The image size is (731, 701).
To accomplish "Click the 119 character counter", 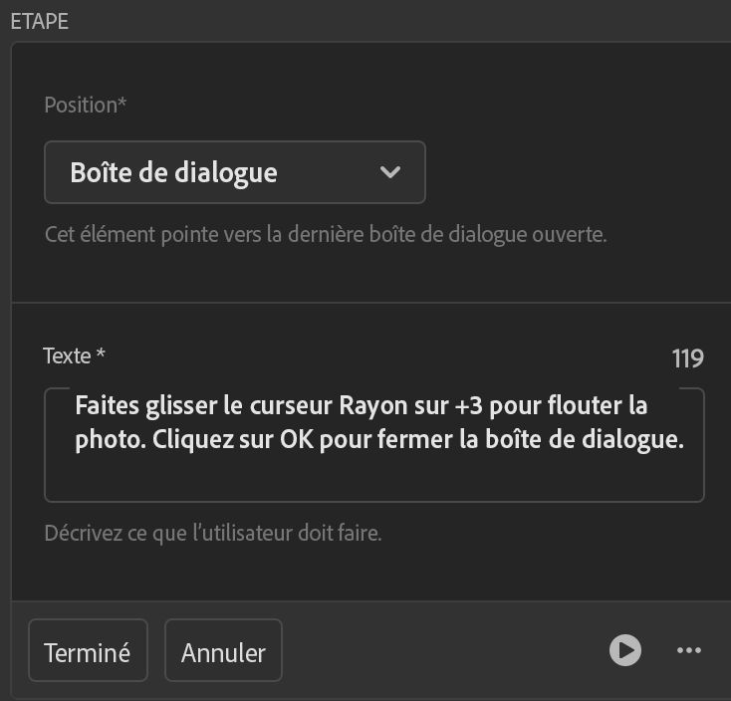I will (687, 358).
